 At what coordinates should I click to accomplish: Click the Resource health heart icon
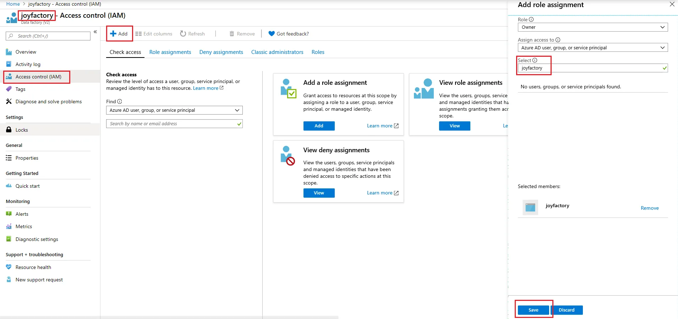click(x=9, y=267)
